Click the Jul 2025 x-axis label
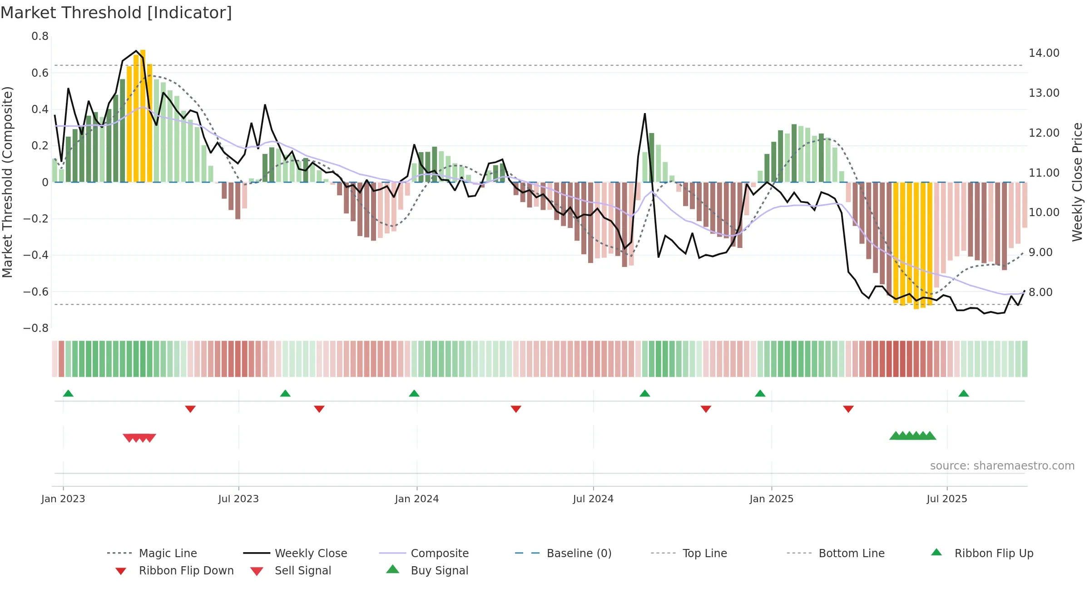The width and height of the screenshot is (1090, 613). pos(947,499)
